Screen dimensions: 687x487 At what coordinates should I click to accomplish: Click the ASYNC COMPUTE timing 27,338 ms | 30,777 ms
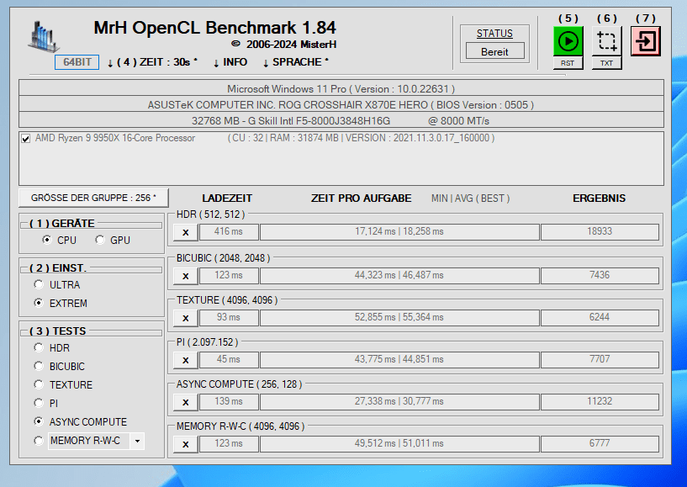click(399, 401)
